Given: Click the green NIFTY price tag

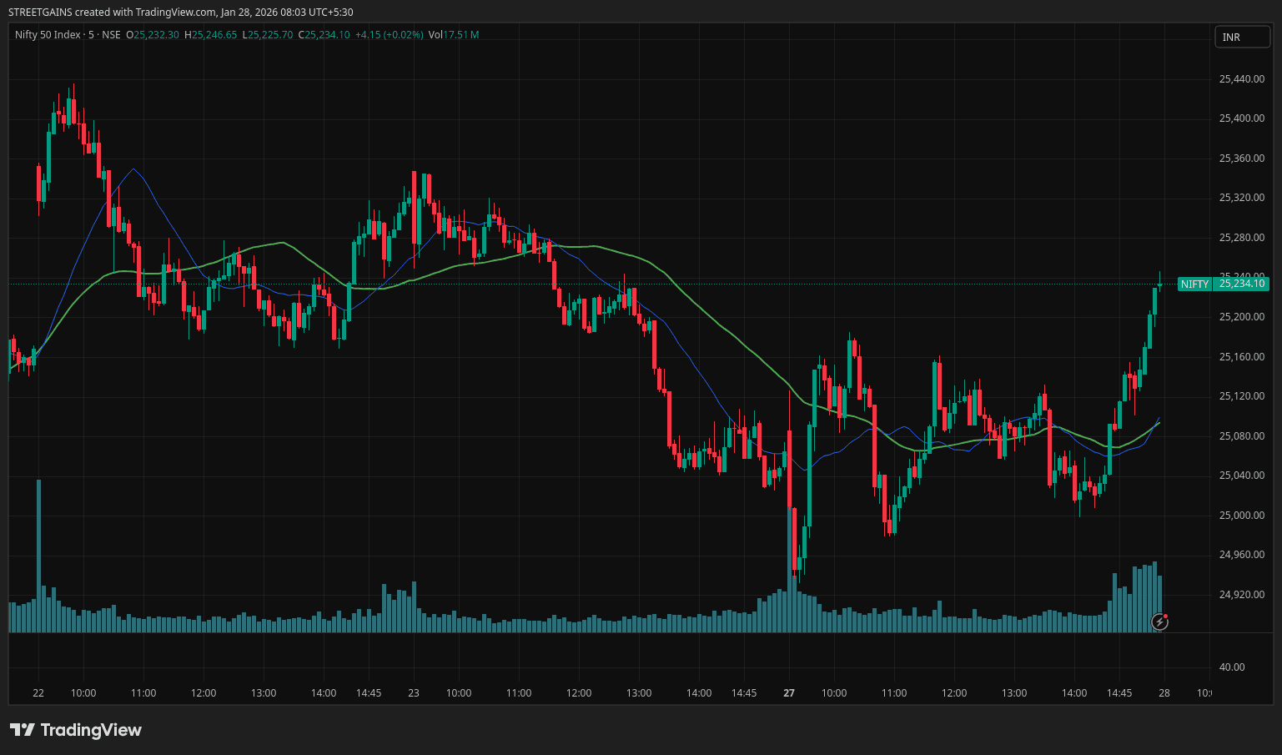Looking at the screenshot, I should click(x=1194, y=284).
